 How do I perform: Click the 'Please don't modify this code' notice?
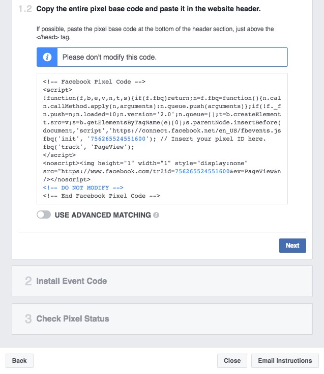[x=162, y=57]
